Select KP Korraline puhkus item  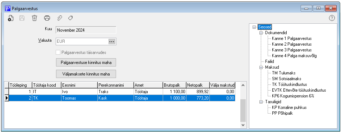point(290,107)
